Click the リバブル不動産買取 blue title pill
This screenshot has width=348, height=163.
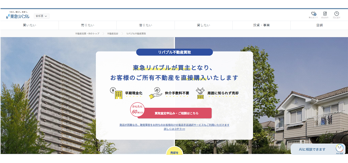(x=175, y=52)
